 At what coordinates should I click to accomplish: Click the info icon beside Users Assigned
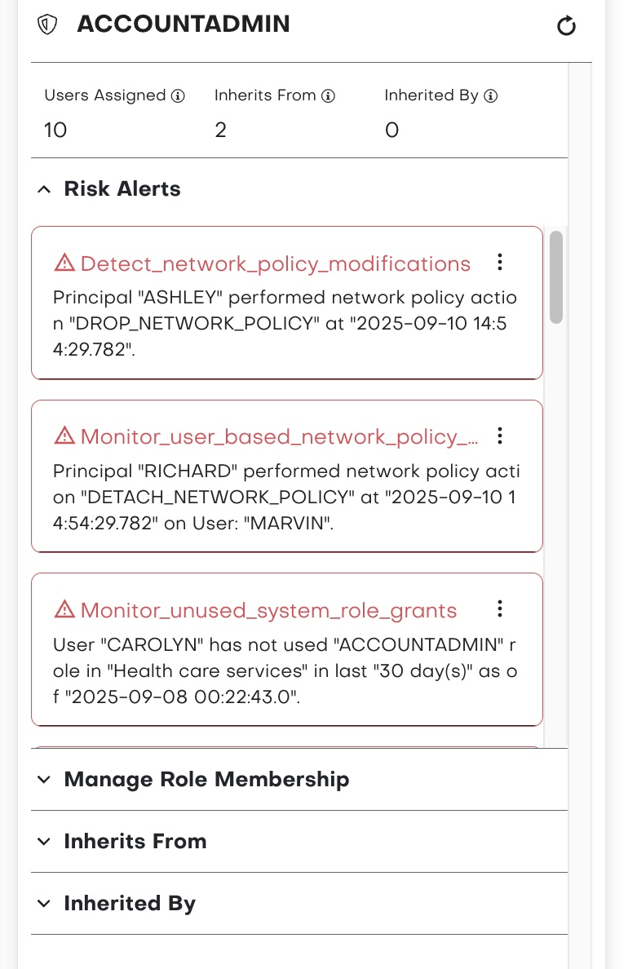178,96
